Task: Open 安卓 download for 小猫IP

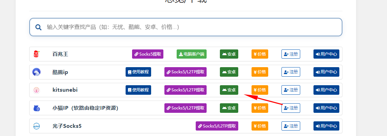Action: click(x=229, y=108)
